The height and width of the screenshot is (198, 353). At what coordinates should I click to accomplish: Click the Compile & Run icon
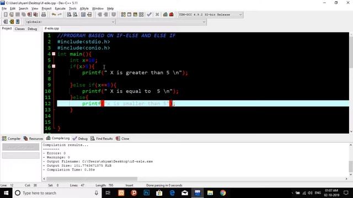click(x=135, y=14)
